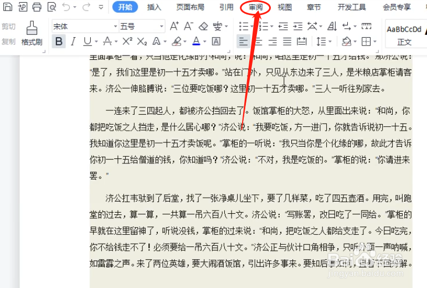Toggle strikethrough formatting
The height and width of the screenshot is (288, 427).
[x=107, y=42]
